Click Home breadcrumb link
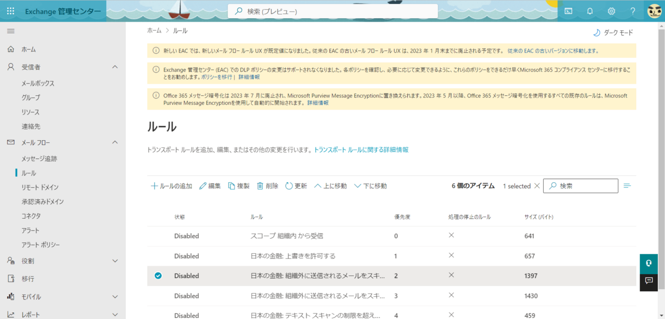Viewport: 665px width, 319px height. click(154, 30)
